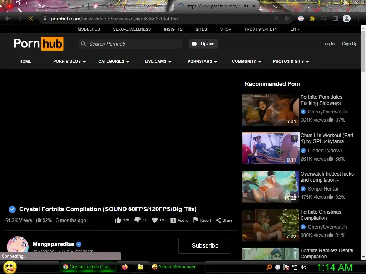The width and height of the screenshot is (366, 274).
Task: Click the Start smiley button on taskbar
Action: (x=10, y=267)
